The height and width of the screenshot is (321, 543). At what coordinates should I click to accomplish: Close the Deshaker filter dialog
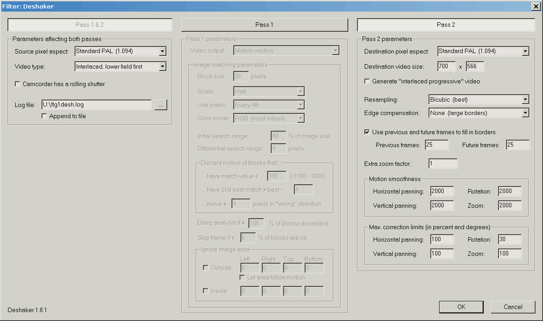pos(535,6)
